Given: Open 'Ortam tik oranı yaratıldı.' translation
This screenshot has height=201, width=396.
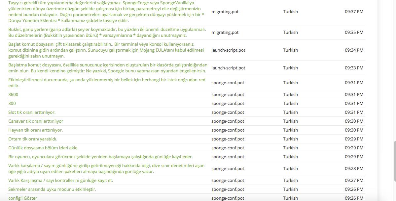Looking at the screenshot, I should (33, 139).
